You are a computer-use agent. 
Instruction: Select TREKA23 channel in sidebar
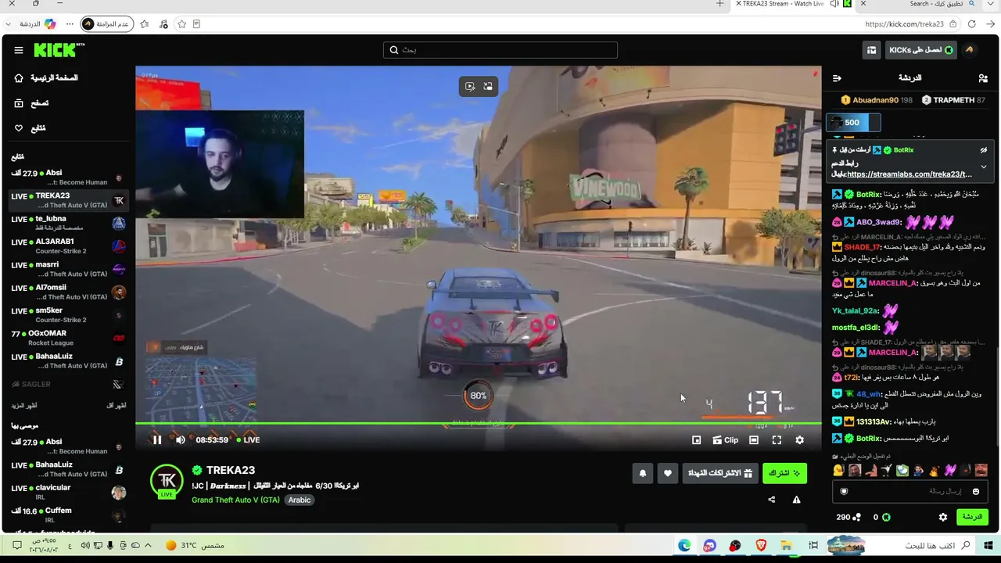(x=68, y=200)
